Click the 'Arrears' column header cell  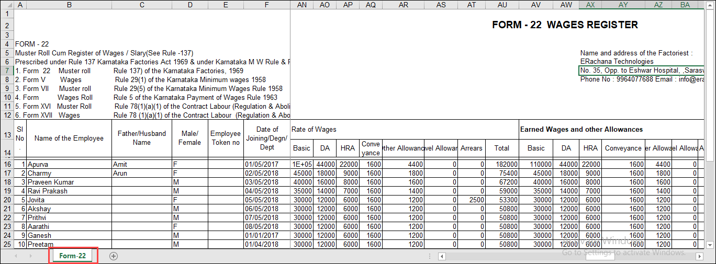click(x=472, y=148)
